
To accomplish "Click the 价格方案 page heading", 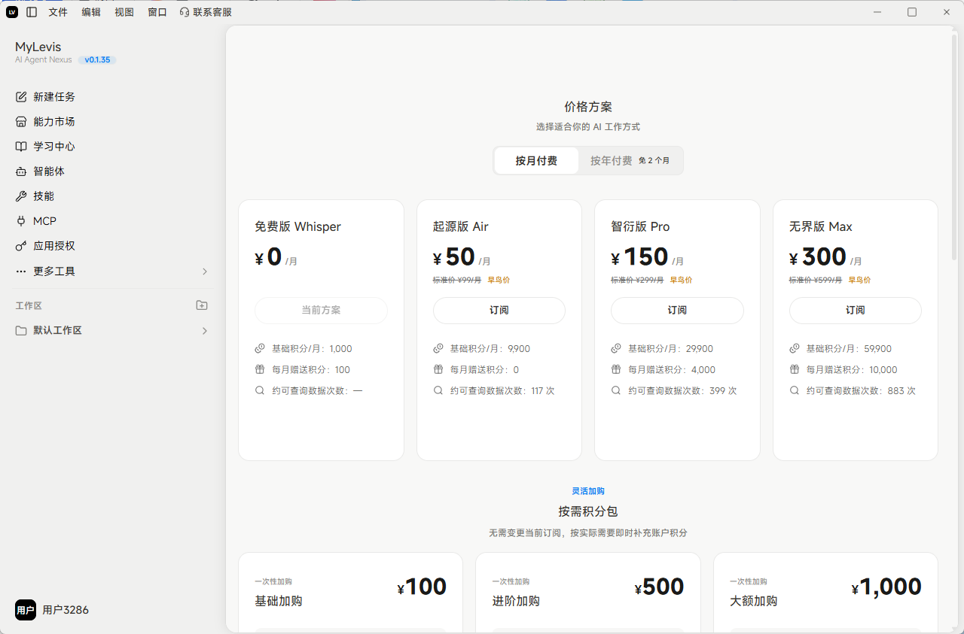I will 588,107.
